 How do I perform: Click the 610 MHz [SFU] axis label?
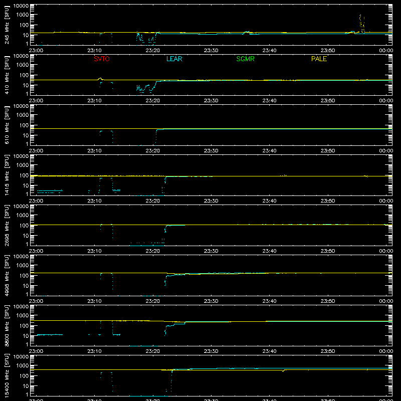(x=7, y=125)
